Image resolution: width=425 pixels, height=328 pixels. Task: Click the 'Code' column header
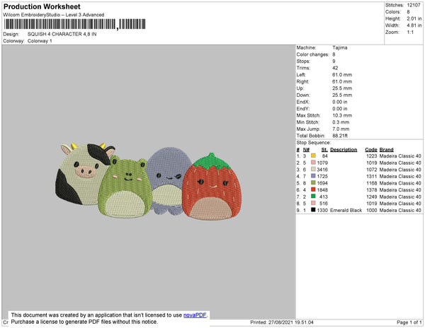(371, 150)
